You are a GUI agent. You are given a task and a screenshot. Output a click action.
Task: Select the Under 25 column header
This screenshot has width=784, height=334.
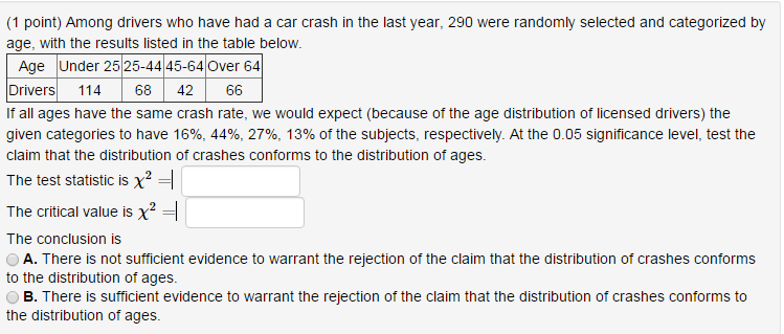(x=89, y=66)
